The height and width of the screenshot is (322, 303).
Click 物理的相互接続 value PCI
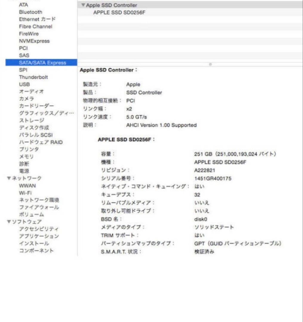pos(130,101)
